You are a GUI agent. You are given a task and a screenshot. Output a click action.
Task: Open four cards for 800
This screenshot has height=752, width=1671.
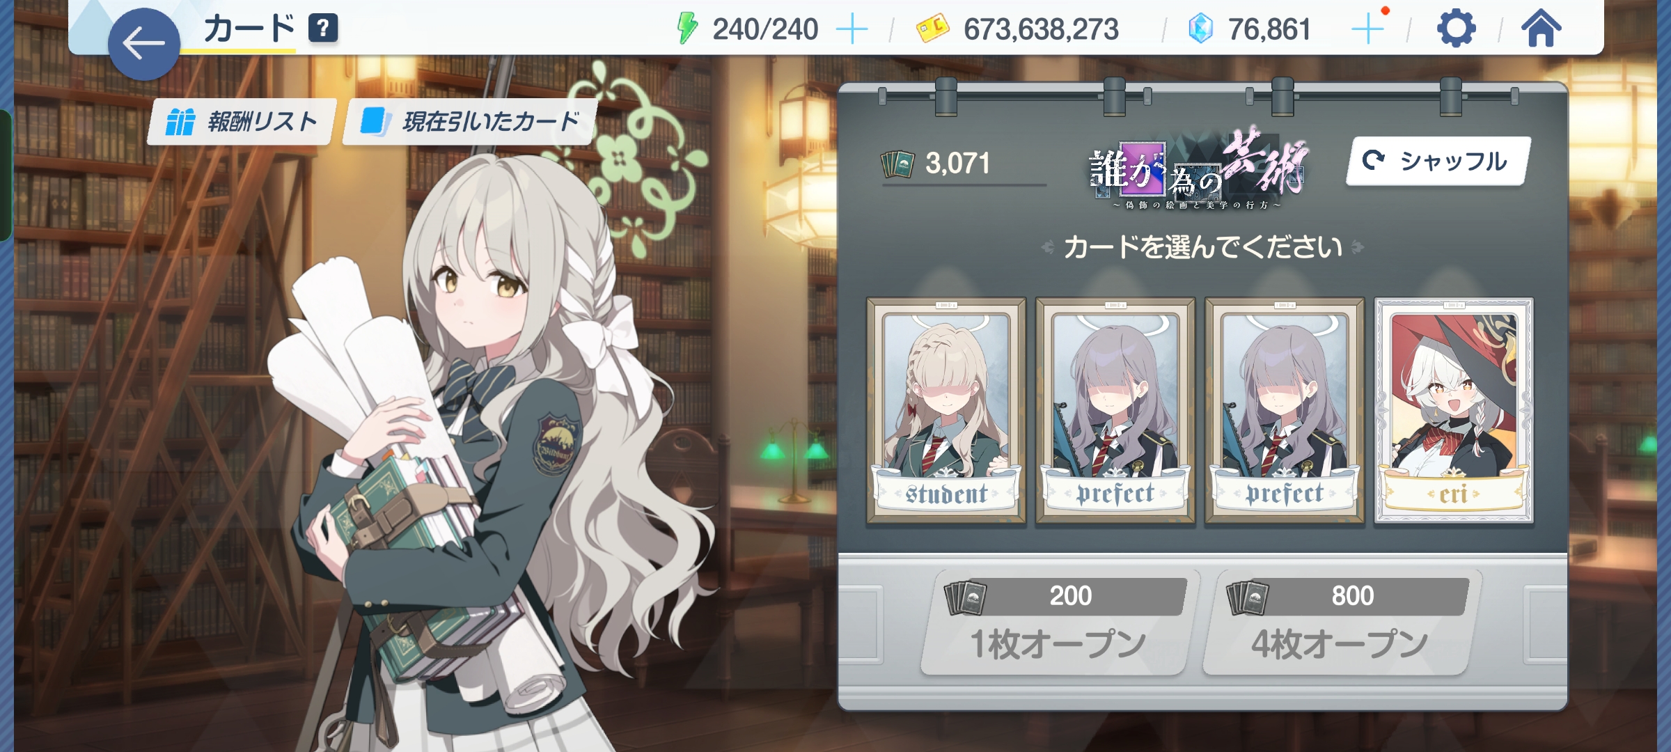(x=1339, y=622)
